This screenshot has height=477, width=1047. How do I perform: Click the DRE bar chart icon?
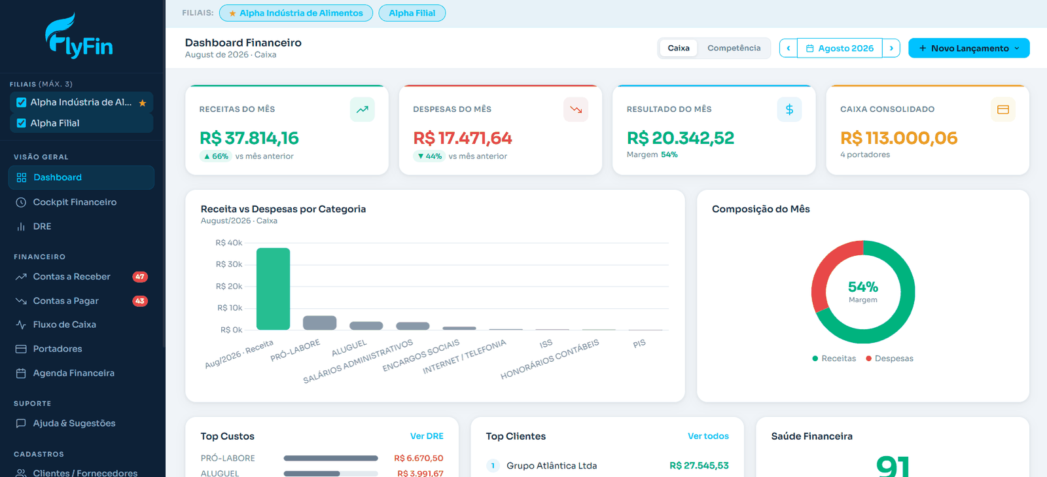coord(21,226)
